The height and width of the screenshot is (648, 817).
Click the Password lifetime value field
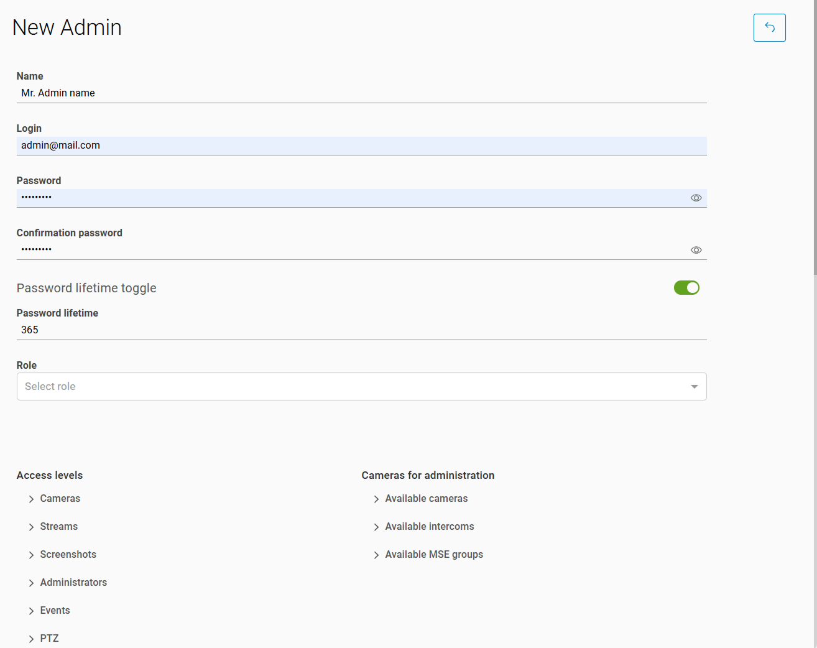point(361,330)
